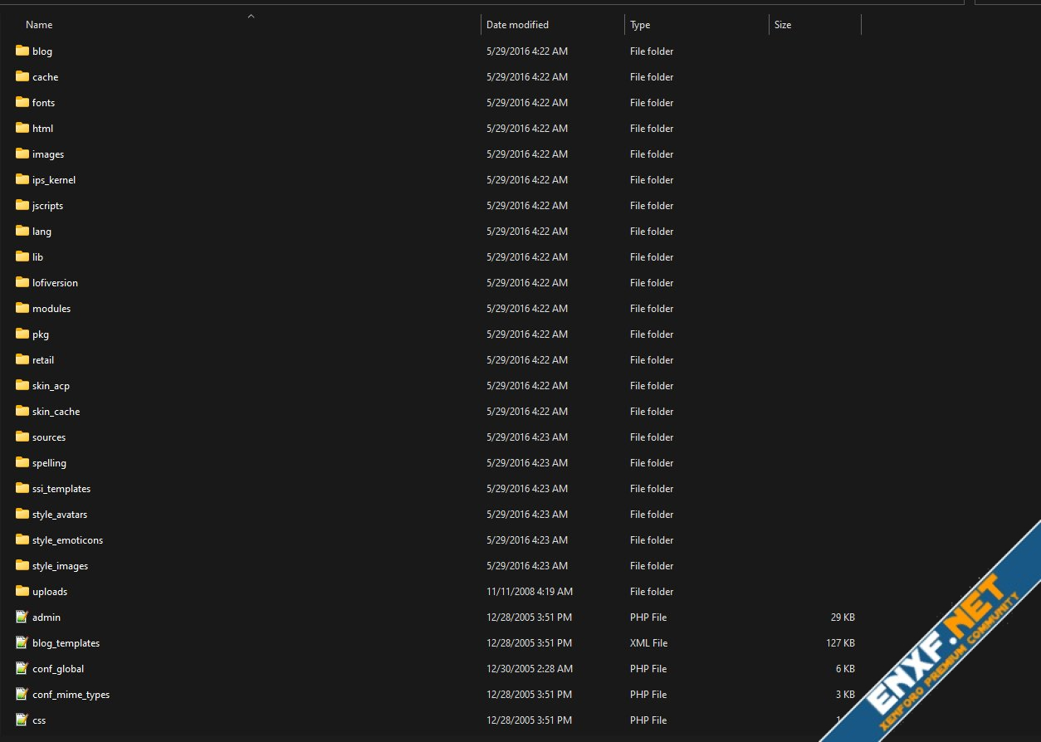Toggle sort direction arrow above Name

251,16
